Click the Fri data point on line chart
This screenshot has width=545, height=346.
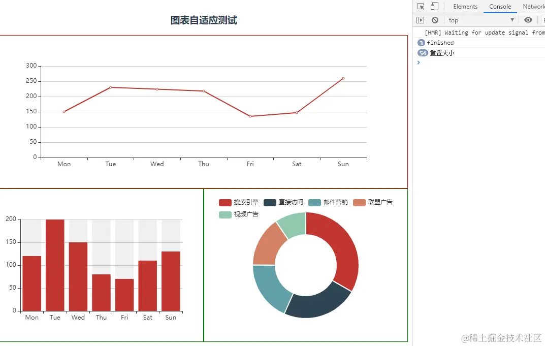[x=250, y=116]
